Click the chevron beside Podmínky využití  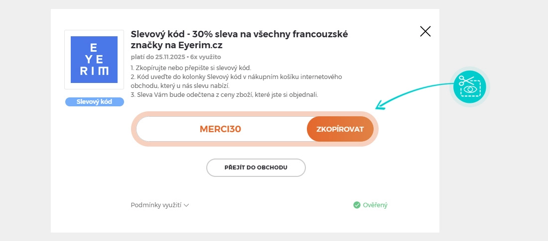(x=186, y=205)
